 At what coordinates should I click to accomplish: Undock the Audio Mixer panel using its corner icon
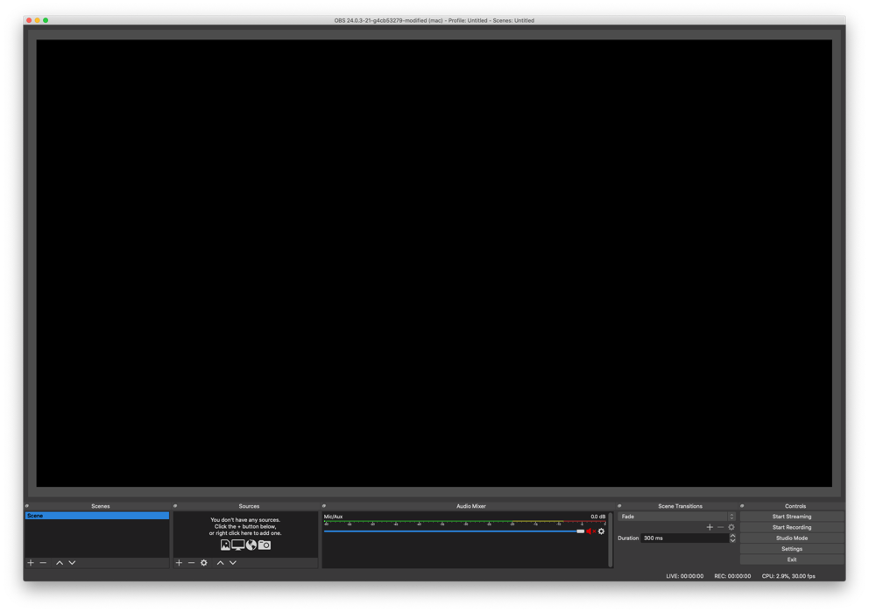(x=324, y=506)
